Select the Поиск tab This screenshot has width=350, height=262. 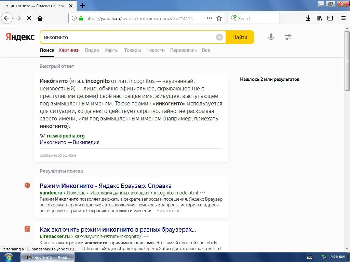point(47,50)
